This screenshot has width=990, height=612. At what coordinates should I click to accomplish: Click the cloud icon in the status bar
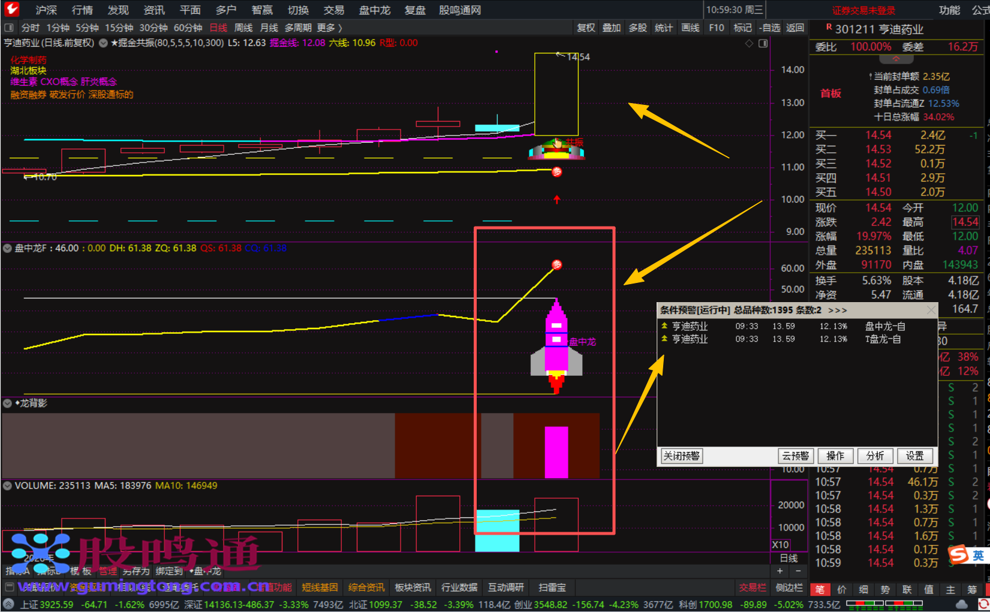(x=962, y=604)
